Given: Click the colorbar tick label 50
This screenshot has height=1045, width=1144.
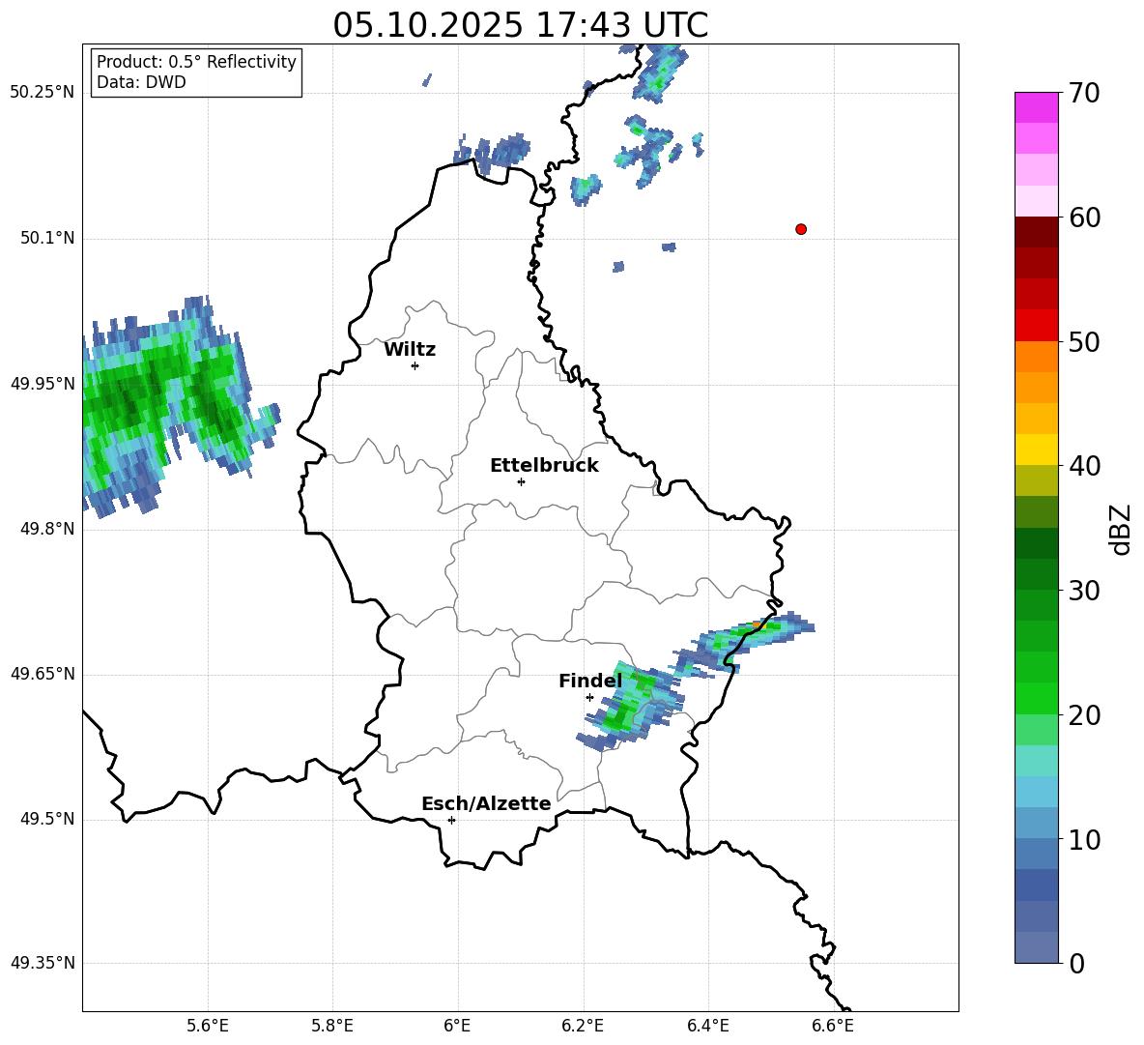Looking at the screenshot, I should (1084, 341).
